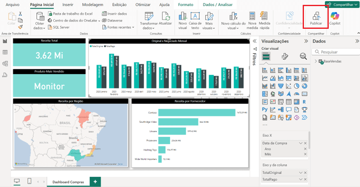Choose the trophy goals visual

coord(304,110)
